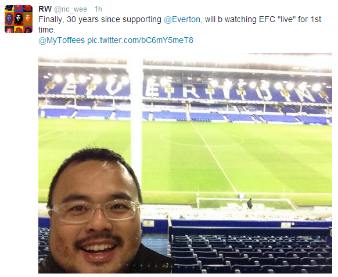Open the tweet's 1h timestamp permalink

[x=98, y=9]
